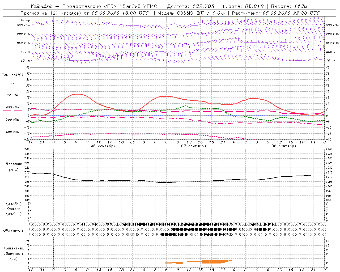The height and width of the screenshot is (272, 340).
Task: Click the Ветер panel label
Action: click(25, 20)
